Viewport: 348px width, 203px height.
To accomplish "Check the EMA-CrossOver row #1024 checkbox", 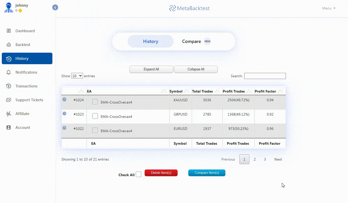I will 95,101.
